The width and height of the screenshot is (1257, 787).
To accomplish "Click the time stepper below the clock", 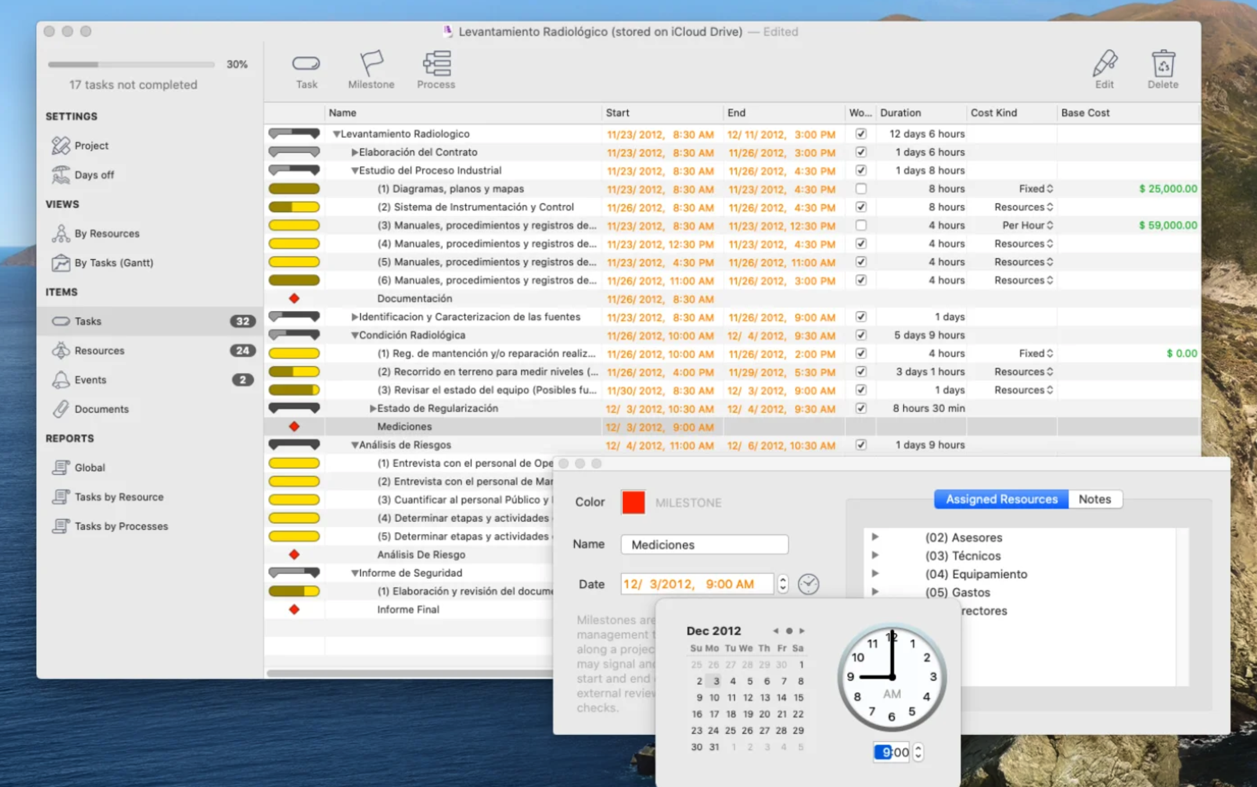I will 918,752.
